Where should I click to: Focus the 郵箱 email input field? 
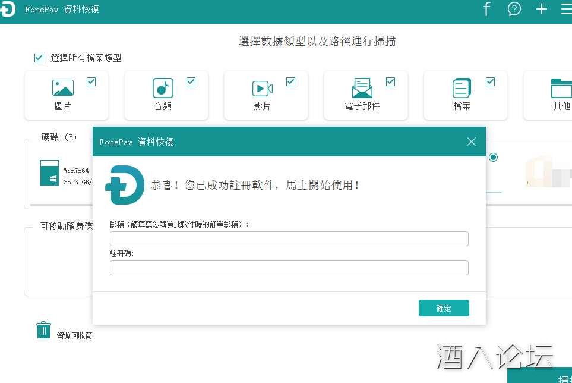[x=289, y=239]
